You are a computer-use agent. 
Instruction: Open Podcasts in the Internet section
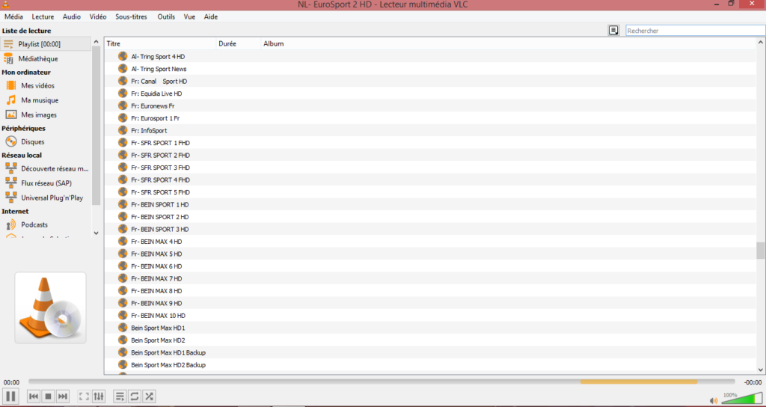pyautogui.click(x=34, y=224)
